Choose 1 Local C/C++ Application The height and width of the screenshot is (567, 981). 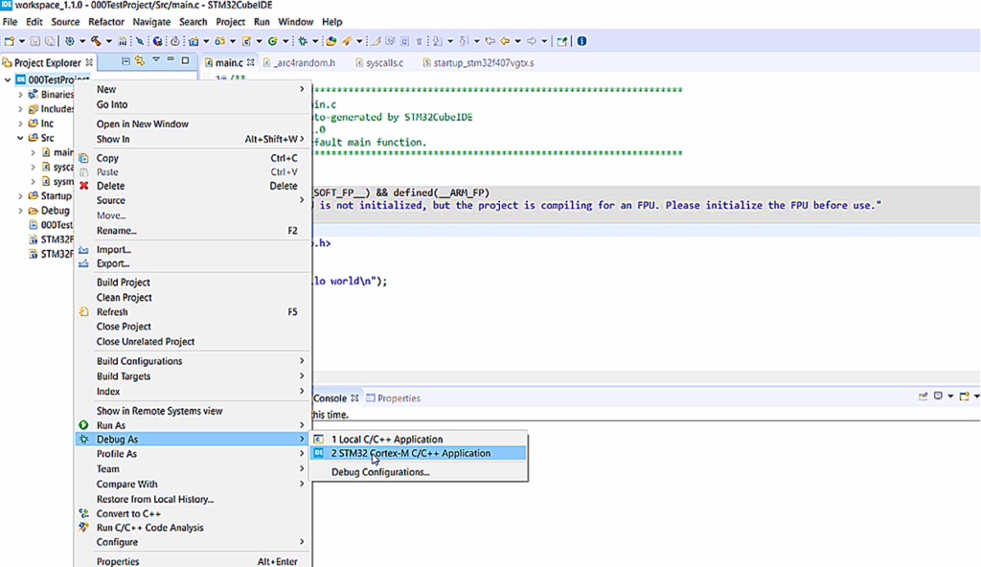click(420, 440)
